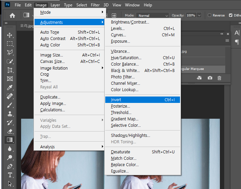Choose Invert from Adjustments
241x189 pixels.
[143, 100]
